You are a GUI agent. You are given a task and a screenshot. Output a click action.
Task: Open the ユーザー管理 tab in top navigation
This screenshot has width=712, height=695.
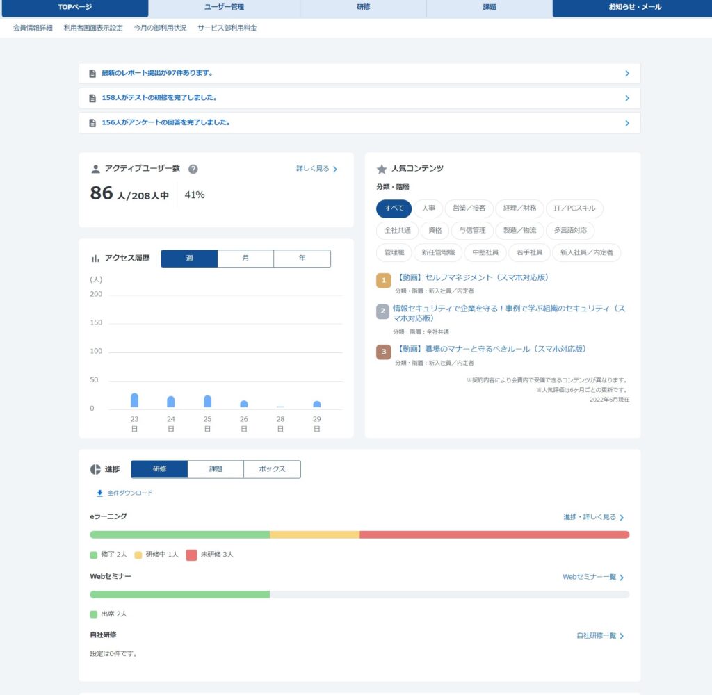tap(224, 8)
